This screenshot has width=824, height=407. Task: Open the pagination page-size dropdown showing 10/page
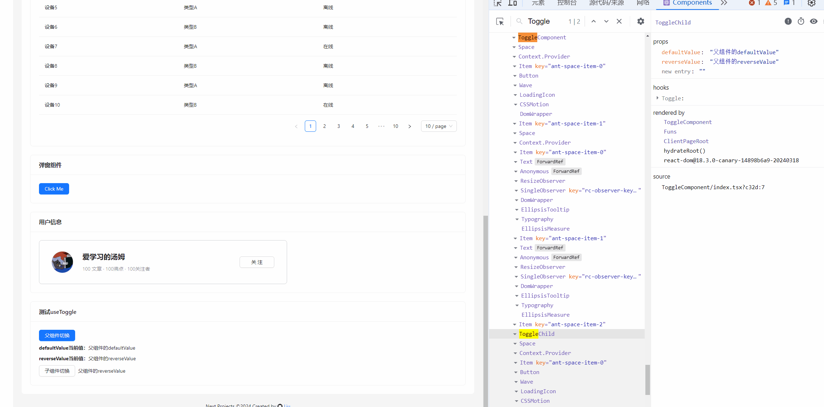click(x=439, y=126)
